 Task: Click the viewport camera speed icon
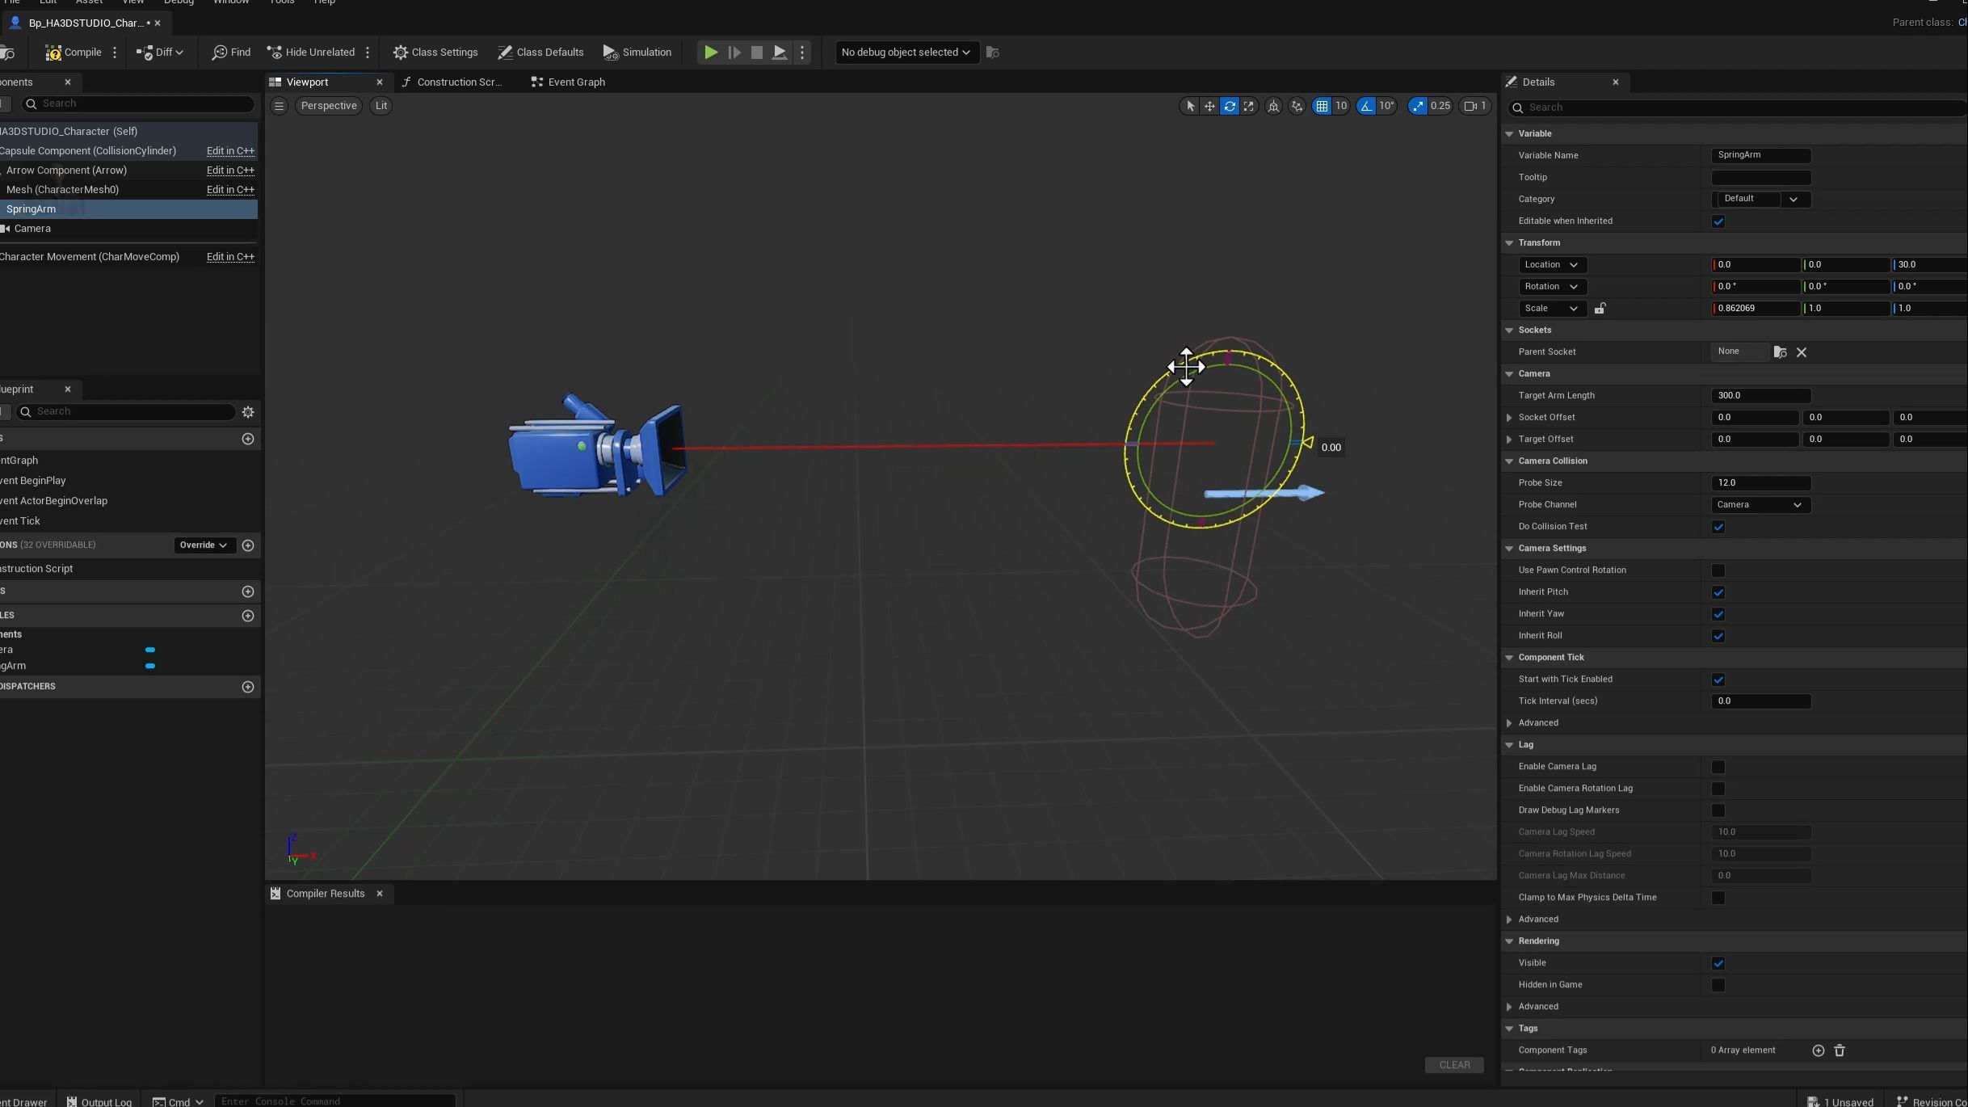[x=1471, y=106]
